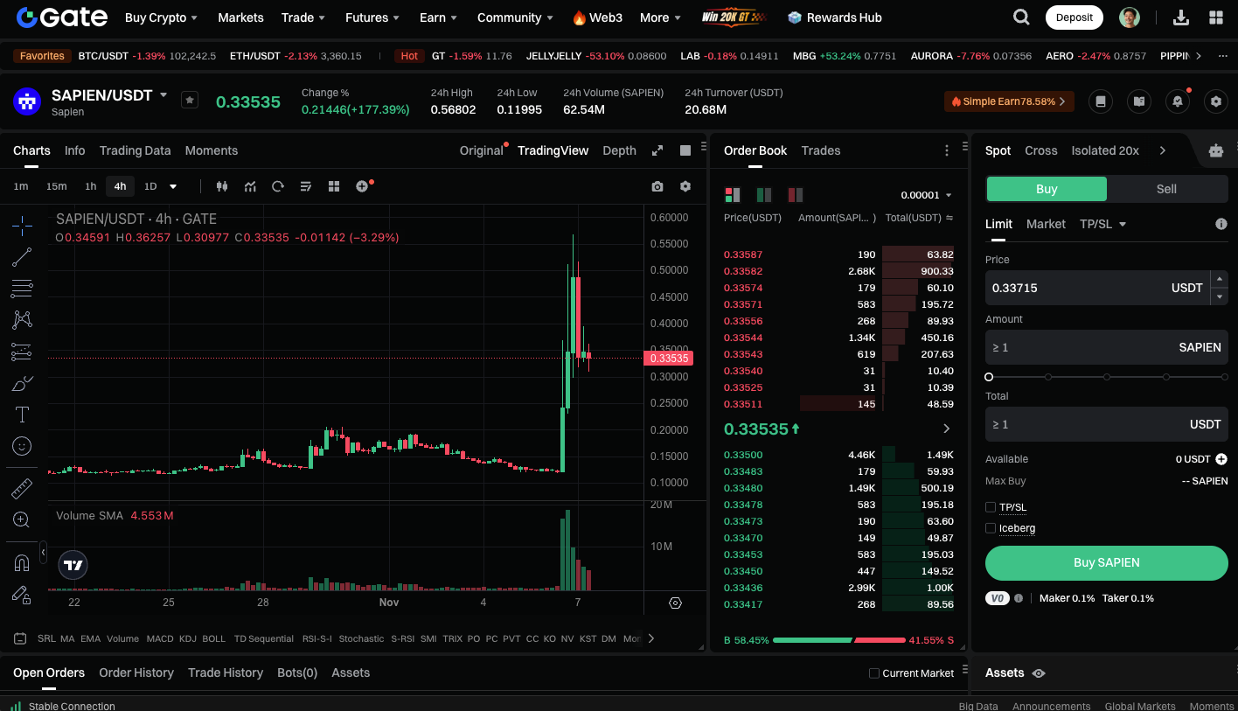Switch to the Depth chart view
Image resolution: width=1238 pixels, height=711 pixels.
(619, 150)
